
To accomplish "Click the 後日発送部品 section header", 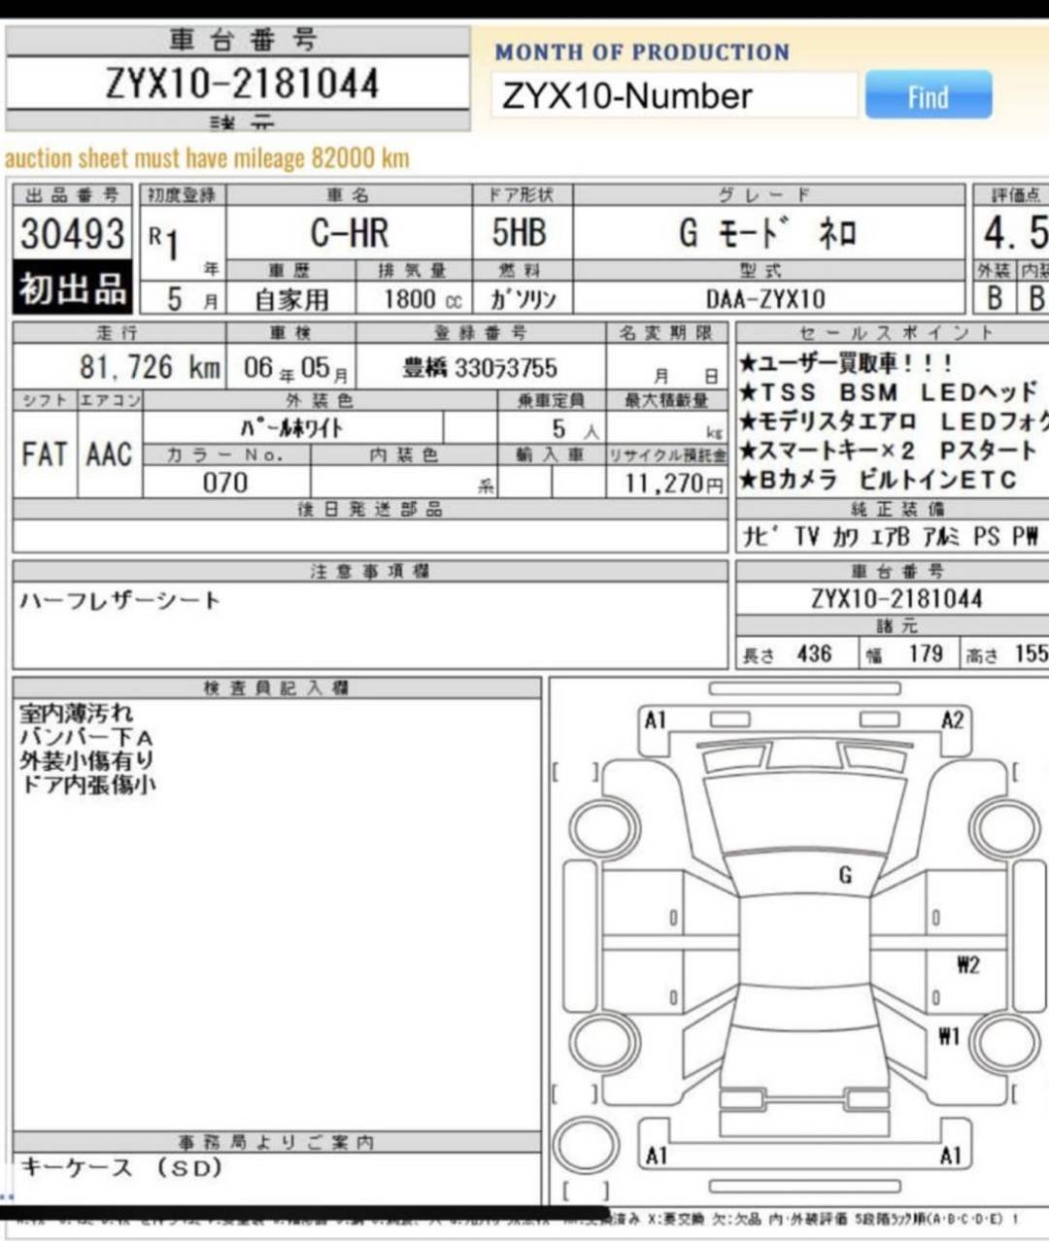I will point(370,509).
